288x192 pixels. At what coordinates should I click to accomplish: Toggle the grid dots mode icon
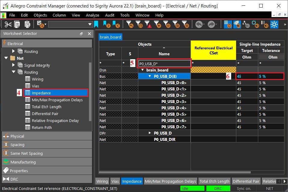pyautogui.click(x=265, y=24)
